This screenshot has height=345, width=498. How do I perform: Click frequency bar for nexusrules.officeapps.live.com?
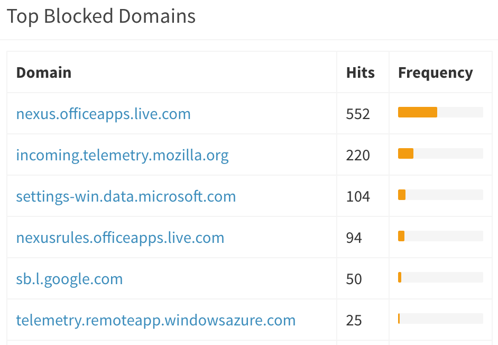(440, 236)
